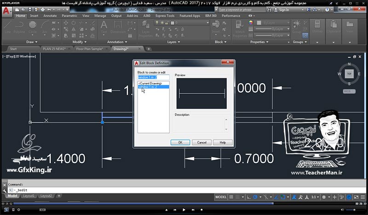Switch to the Layout1 tab
Viewport: 368px width, 215px height.
pos(29,196)
